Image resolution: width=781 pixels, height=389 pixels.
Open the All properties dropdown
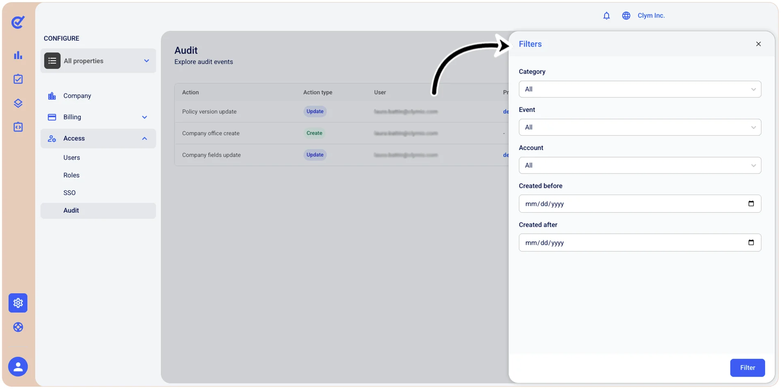coord(98,61)
